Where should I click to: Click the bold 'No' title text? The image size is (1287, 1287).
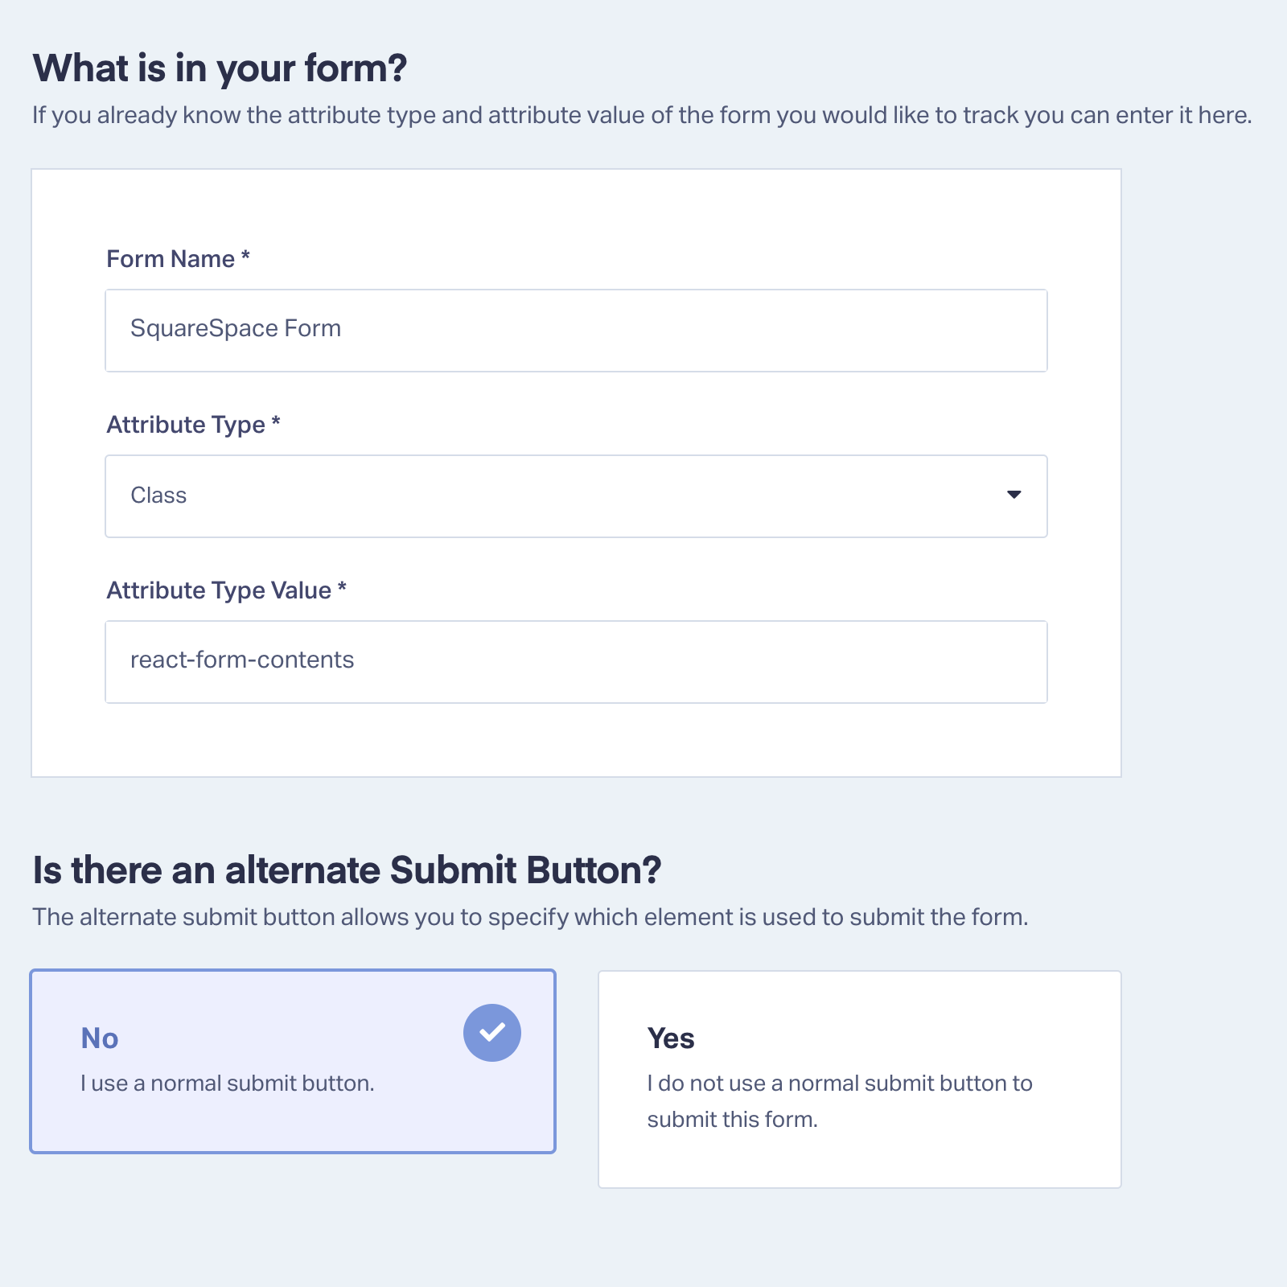(x=100, y=1038)
